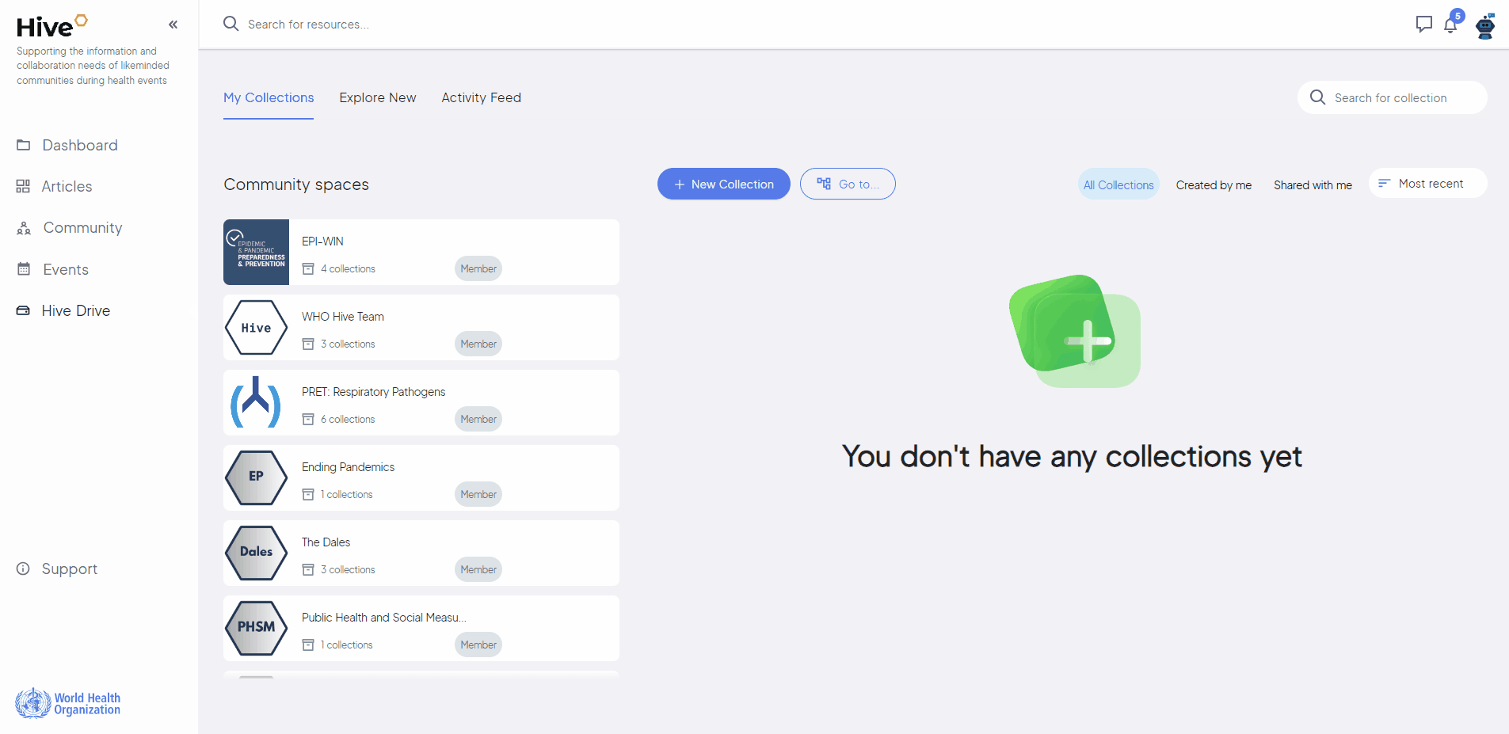Switch to the Explore New tab
Viewport: 1509px width, 734px height.
[x=377, y=97]
